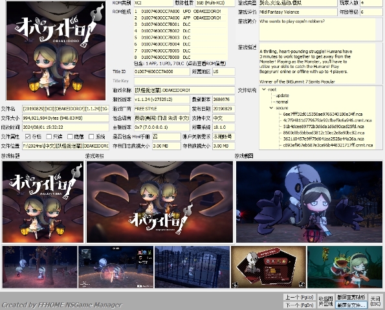The image size is (385, 310).
Task: Click the 点击查看ROM信息 link
Action: tap(206, 63)
